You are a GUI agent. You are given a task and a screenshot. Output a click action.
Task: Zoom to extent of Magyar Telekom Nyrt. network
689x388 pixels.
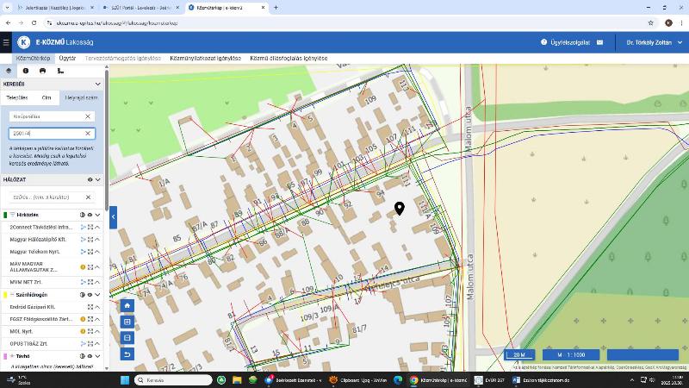pyautogui.click(x=90, y=251)
